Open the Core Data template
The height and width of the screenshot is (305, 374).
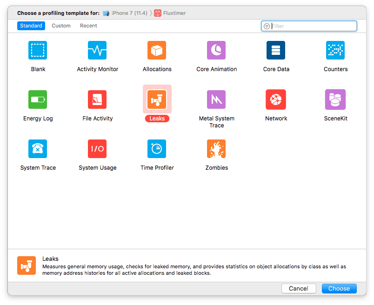coord(276,50)
